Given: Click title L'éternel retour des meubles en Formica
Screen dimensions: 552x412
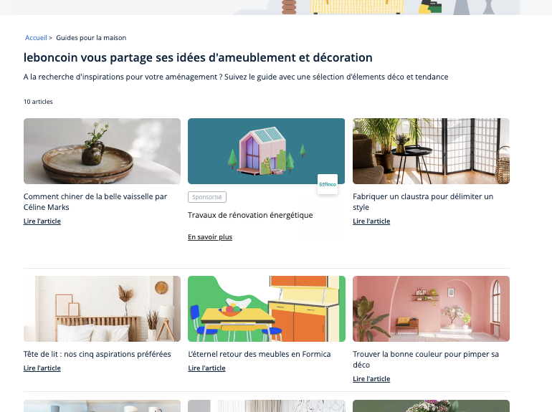Looking at the screenshot, I should click(259, 354).
